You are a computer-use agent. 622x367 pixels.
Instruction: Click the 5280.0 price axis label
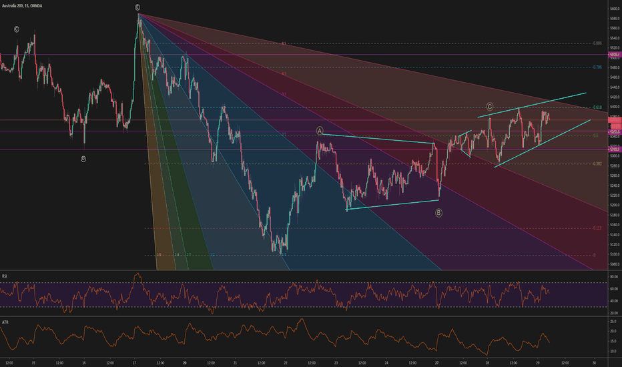tap(615, 166)
